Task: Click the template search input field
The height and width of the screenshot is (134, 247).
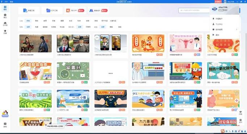Action: click(x=194, y=10)
